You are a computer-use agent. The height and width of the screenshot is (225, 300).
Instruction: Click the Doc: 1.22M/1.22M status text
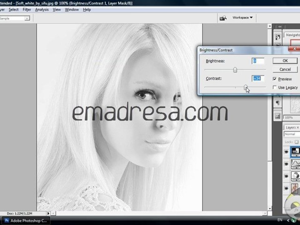[x=19, y=213]
